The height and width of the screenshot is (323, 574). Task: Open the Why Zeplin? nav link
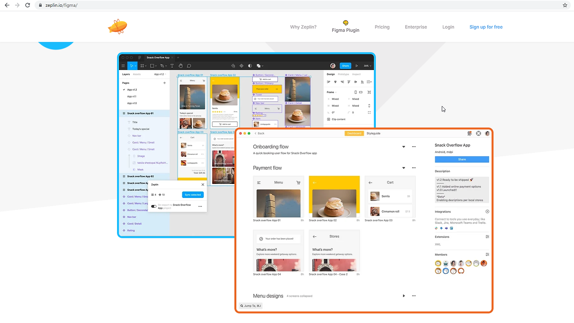tap(303, 27)
